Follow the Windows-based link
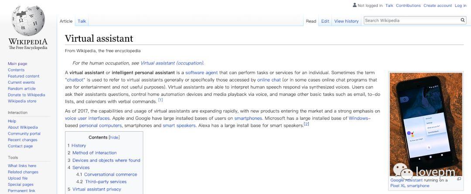 pos(359,118)
